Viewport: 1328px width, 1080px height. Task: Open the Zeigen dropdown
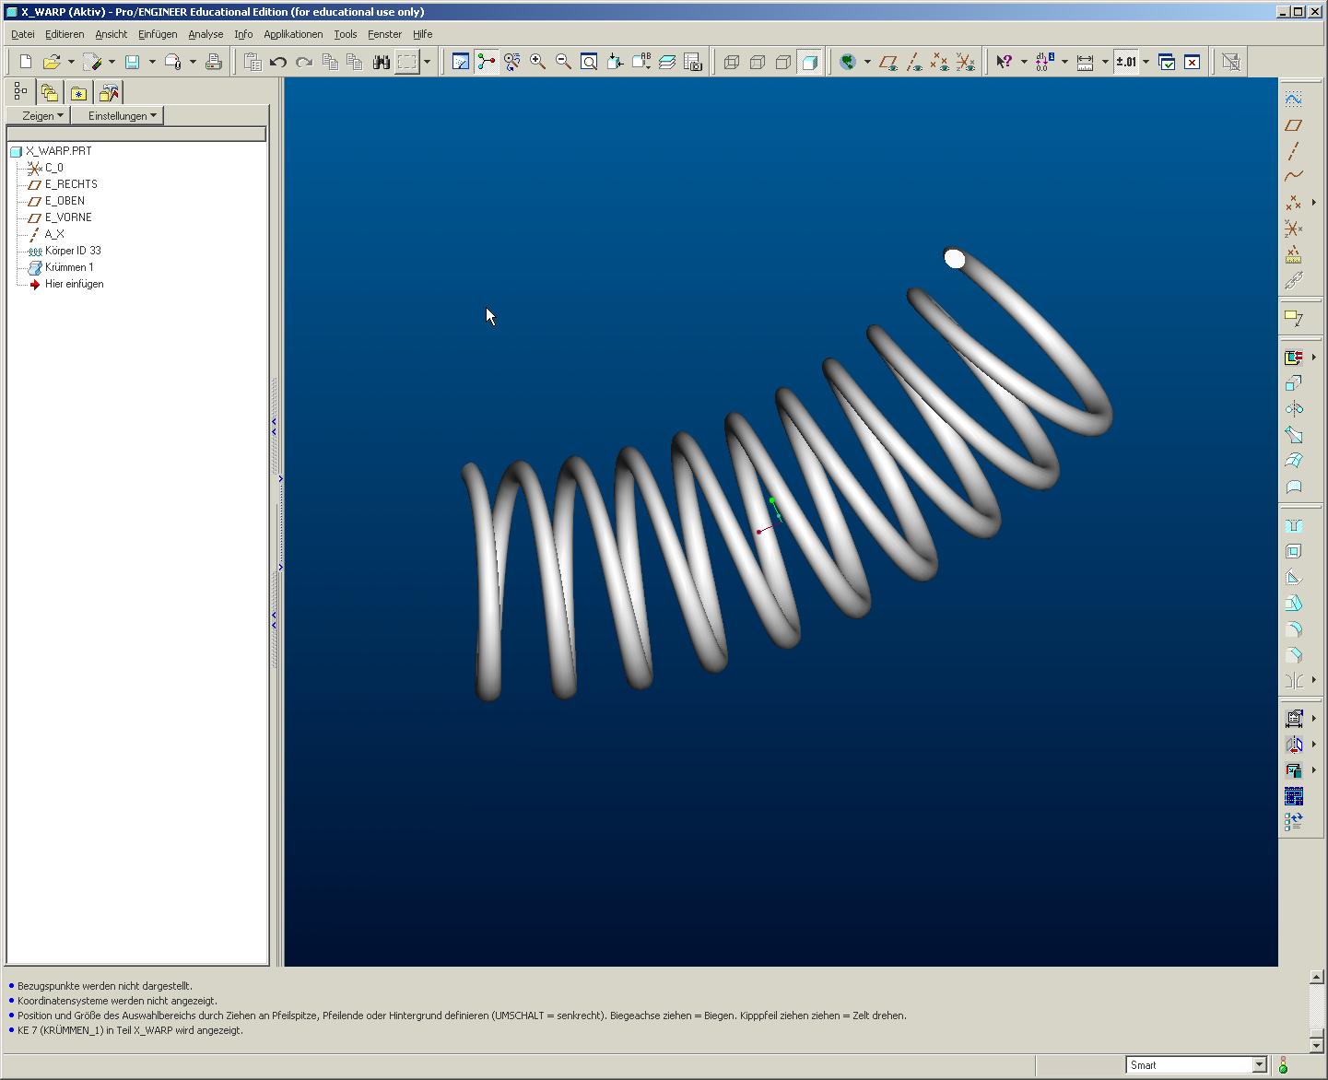click(38, 115)
